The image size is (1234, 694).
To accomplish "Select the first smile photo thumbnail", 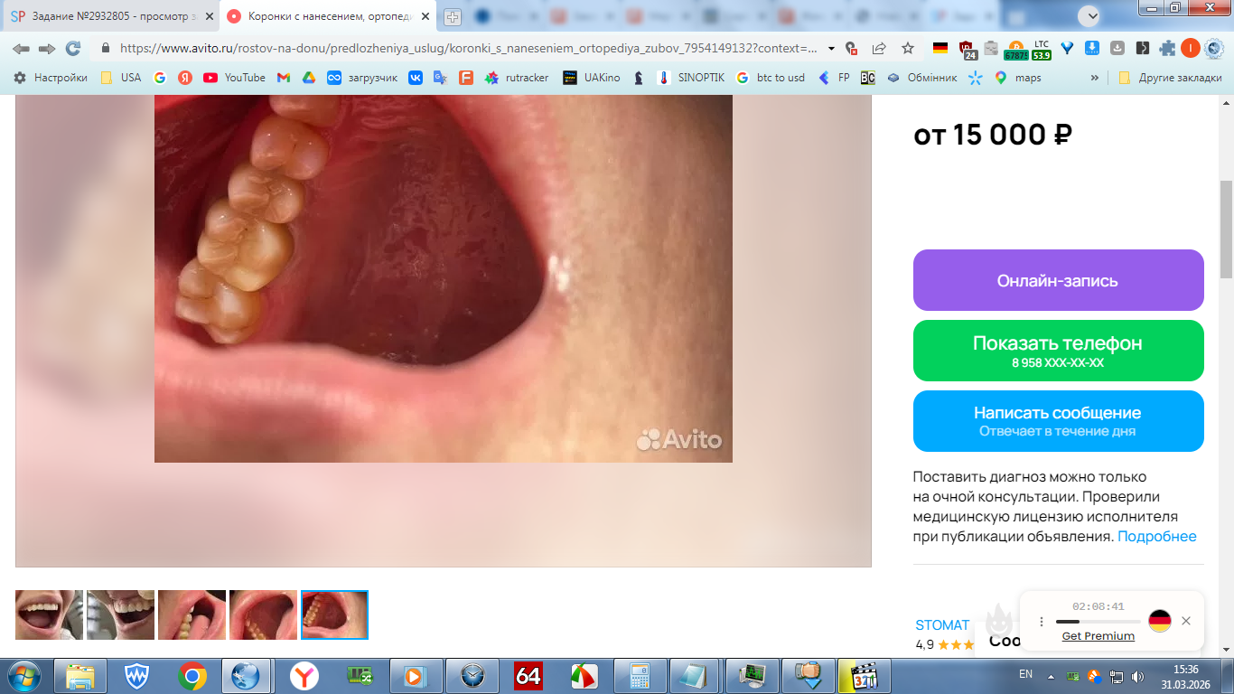I will pyautogui.click(x=49, y=614).
